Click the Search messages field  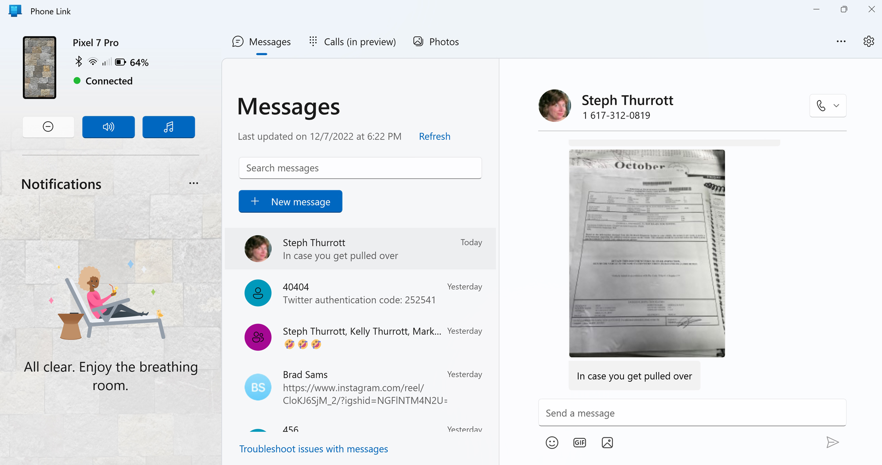(360, 168)
